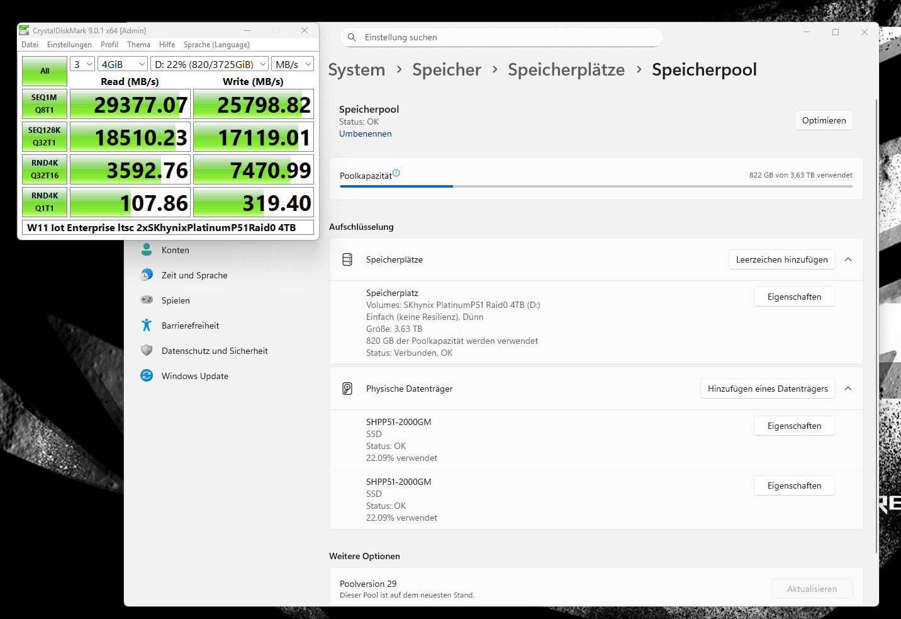Click the CrystalDiskMark comment text field

[x=168, y=227]
